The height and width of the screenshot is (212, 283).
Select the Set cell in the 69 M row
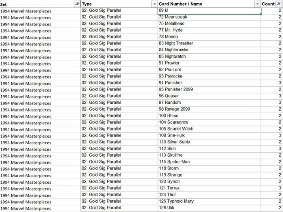click(x=40, y=11)
